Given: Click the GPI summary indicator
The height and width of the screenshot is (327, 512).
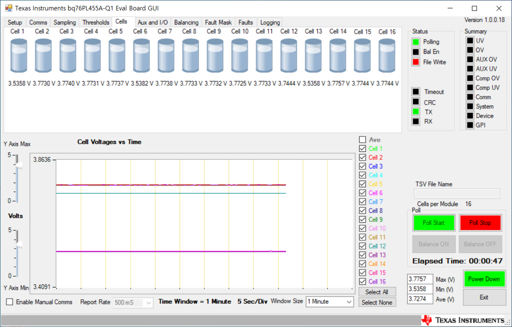Looking at the screenshot, I should [470, 125].
